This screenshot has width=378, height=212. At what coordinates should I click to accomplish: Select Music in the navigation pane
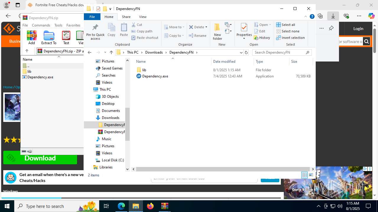coord(106,139)
